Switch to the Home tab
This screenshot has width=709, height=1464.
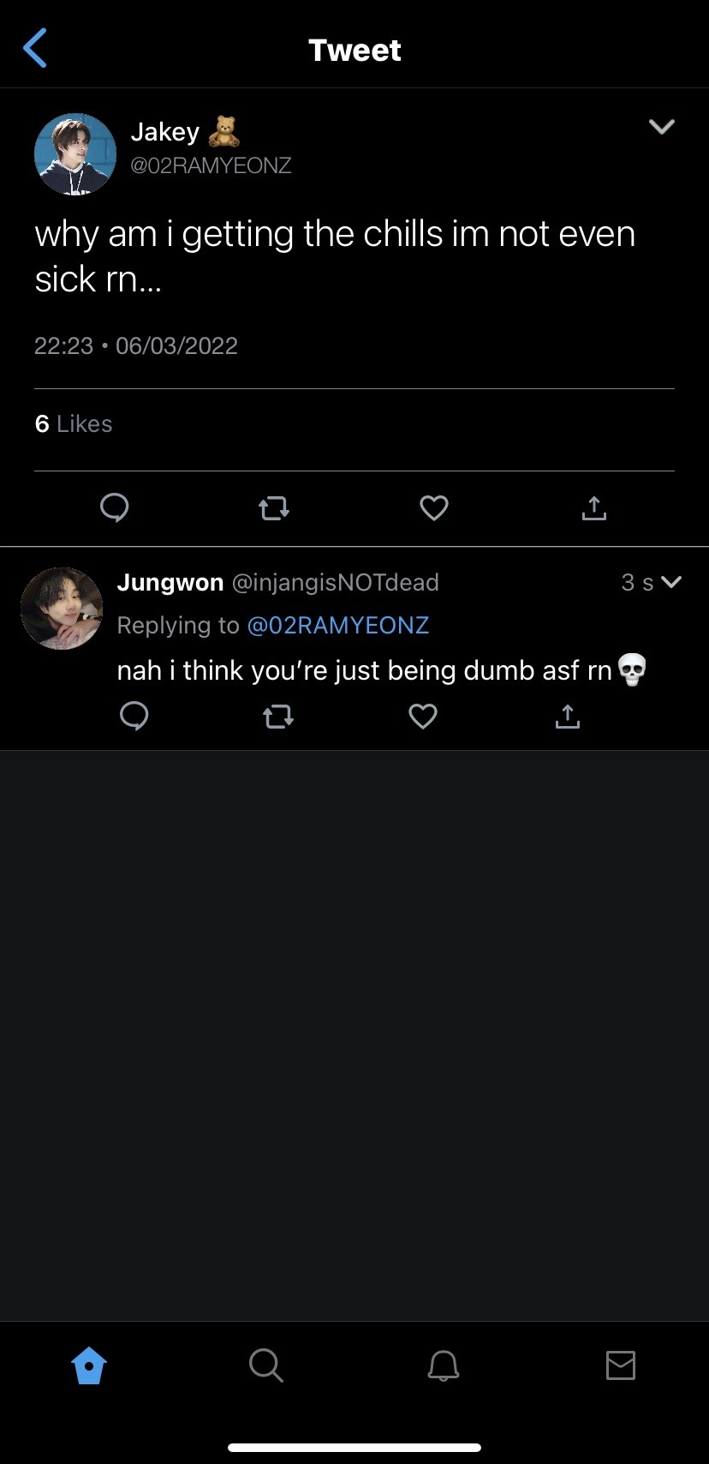tap(89, 1365)
